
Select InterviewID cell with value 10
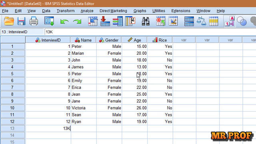pyautogui.click(x=48, y=108)
